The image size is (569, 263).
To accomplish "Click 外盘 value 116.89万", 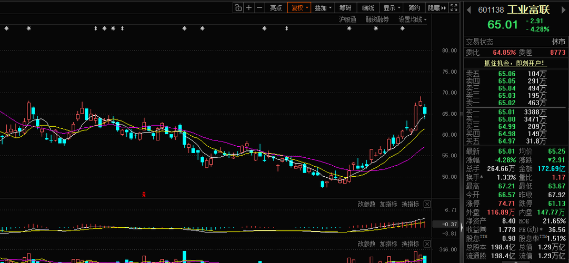I will point(500,212).
